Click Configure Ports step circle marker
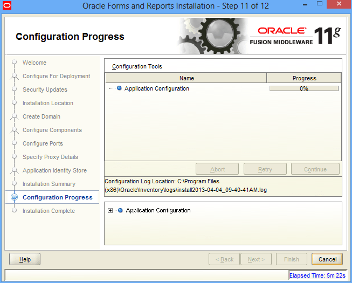 pos(15,143)
